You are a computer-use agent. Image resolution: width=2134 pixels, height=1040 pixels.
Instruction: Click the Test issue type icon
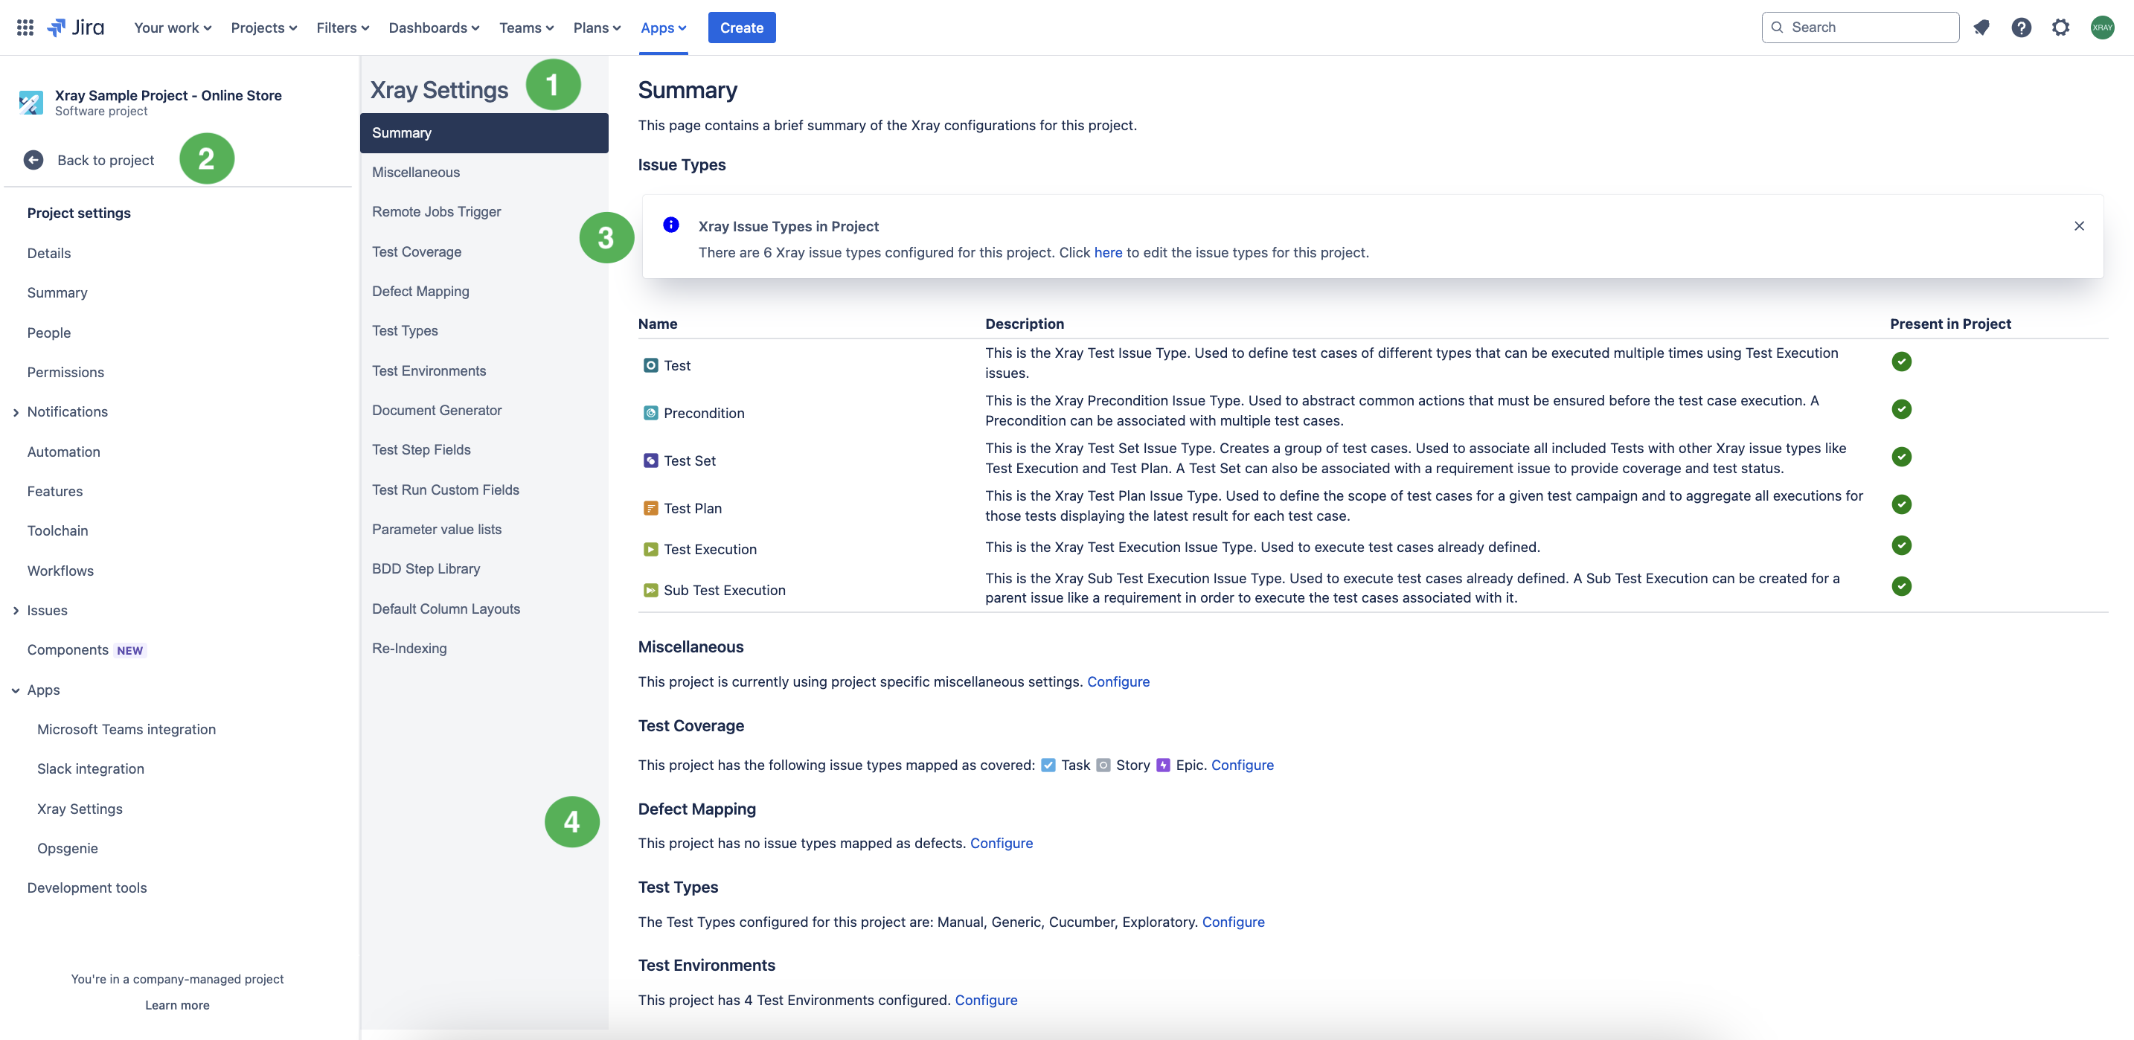[x=650, y=365]
